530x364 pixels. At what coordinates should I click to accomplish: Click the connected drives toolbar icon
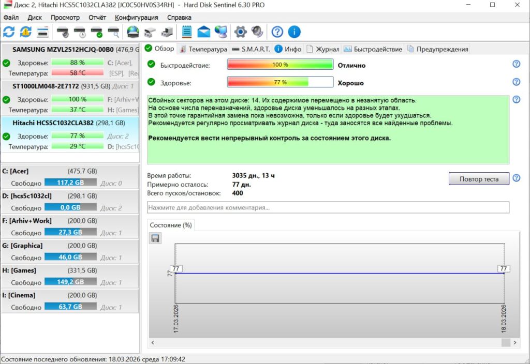coord(150,32)
